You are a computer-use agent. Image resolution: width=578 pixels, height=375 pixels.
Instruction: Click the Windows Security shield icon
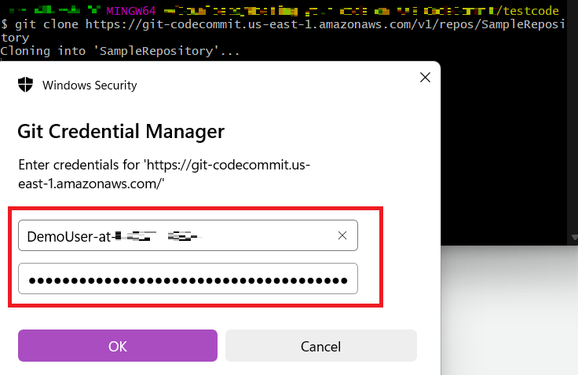coord(25,85)
